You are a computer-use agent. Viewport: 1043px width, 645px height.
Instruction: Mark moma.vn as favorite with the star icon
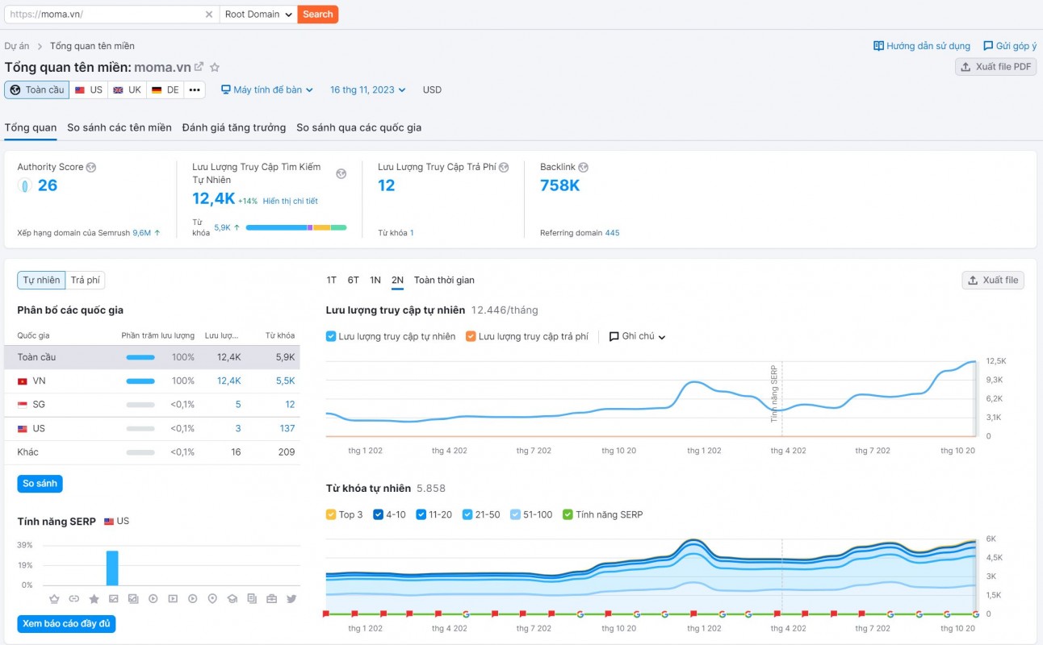click(x=215, y=68)
